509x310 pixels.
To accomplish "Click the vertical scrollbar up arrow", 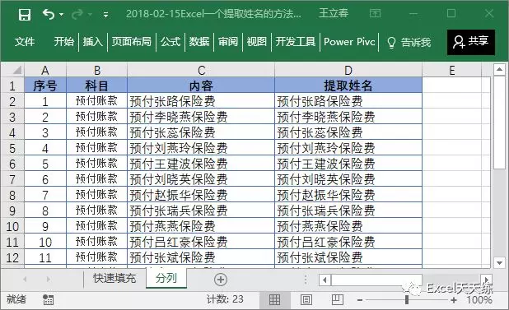I will [x=499, y=69].
